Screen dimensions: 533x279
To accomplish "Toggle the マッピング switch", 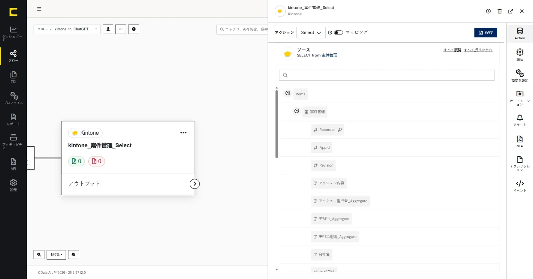I will pos(338,33).
